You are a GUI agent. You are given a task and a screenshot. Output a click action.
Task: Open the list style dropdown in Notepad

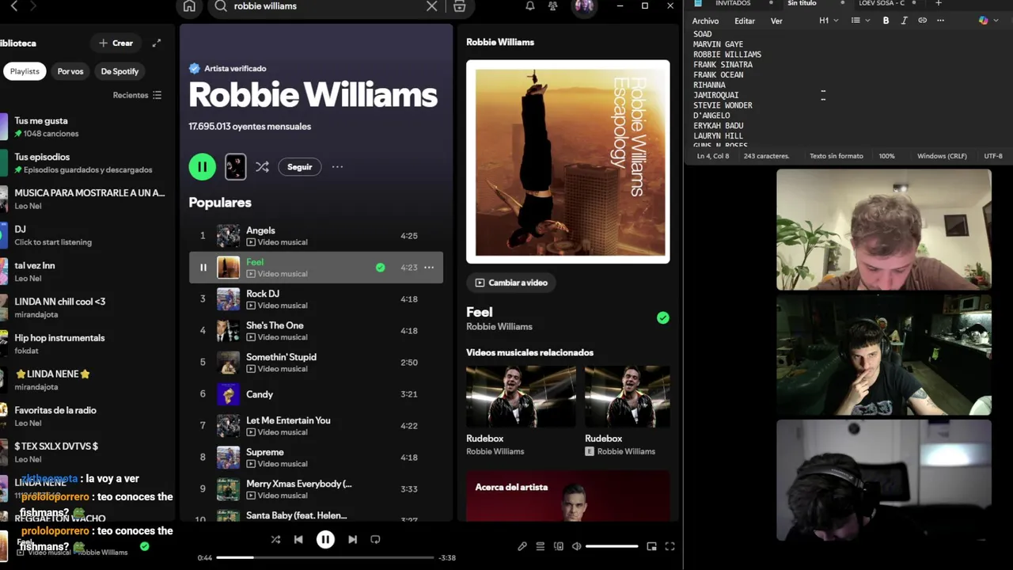[859, 21]
